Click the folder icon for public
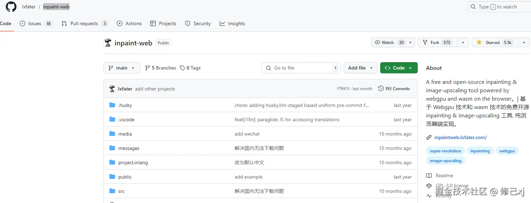 coord(112,177)
